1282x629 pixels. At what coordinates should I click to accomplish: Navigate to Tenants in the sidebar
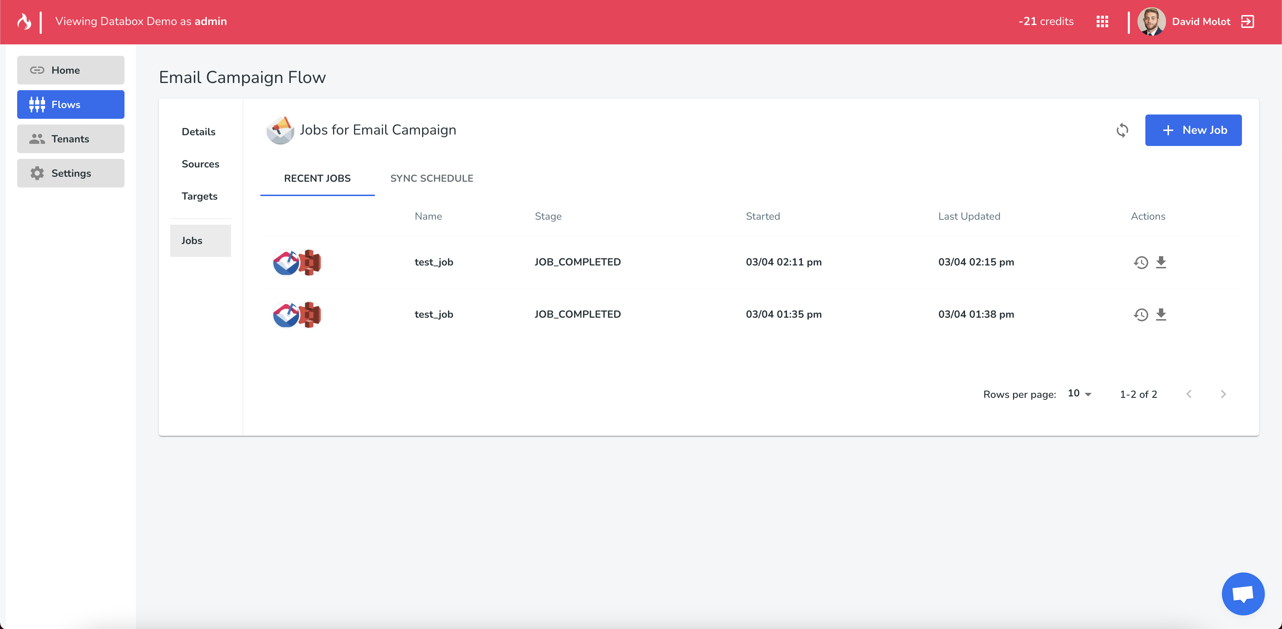(71, 139)
